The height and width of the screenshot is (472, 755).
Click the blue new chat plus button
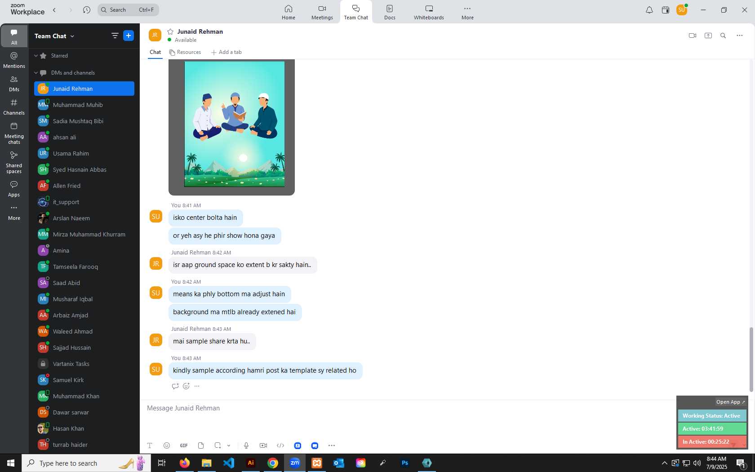[129, 36]
